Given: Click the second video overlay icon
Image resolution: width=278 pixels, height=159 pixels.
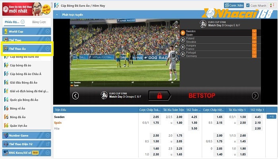Looking at the screenshot, I should (176, 27).
